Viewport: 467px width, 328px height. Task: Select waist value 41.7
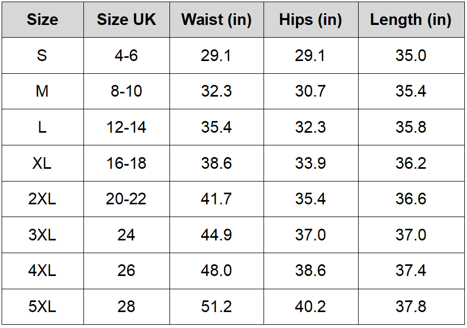[216, 199]
